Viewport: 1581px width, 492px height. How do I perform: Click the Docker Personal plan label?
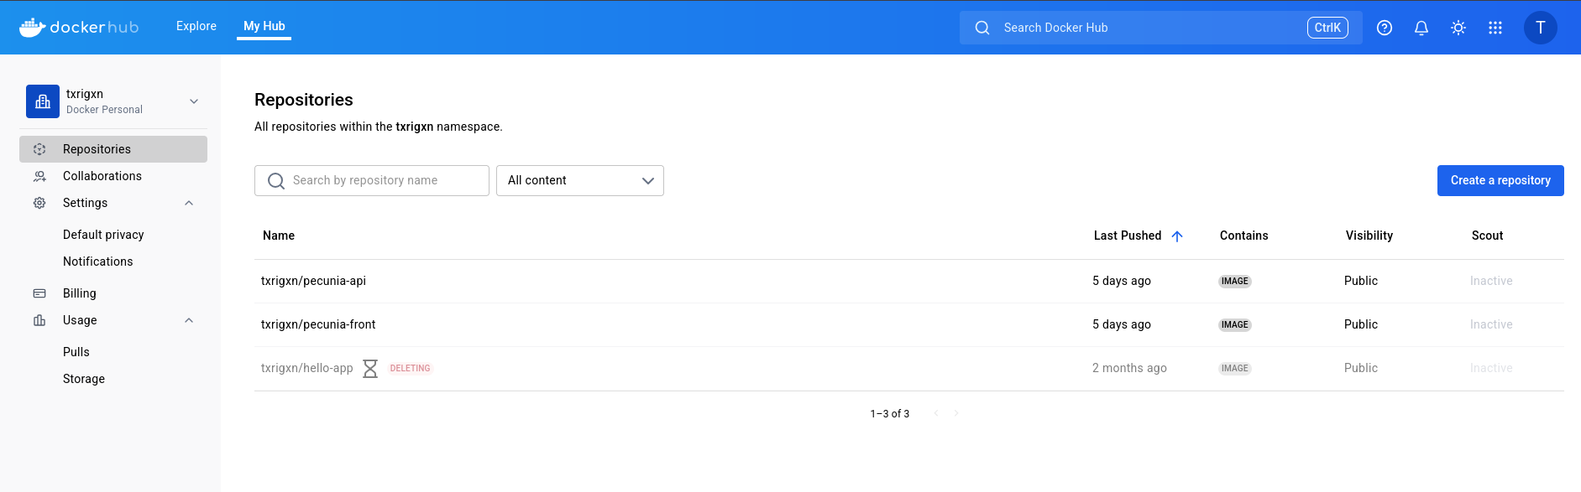click(104, 110)
